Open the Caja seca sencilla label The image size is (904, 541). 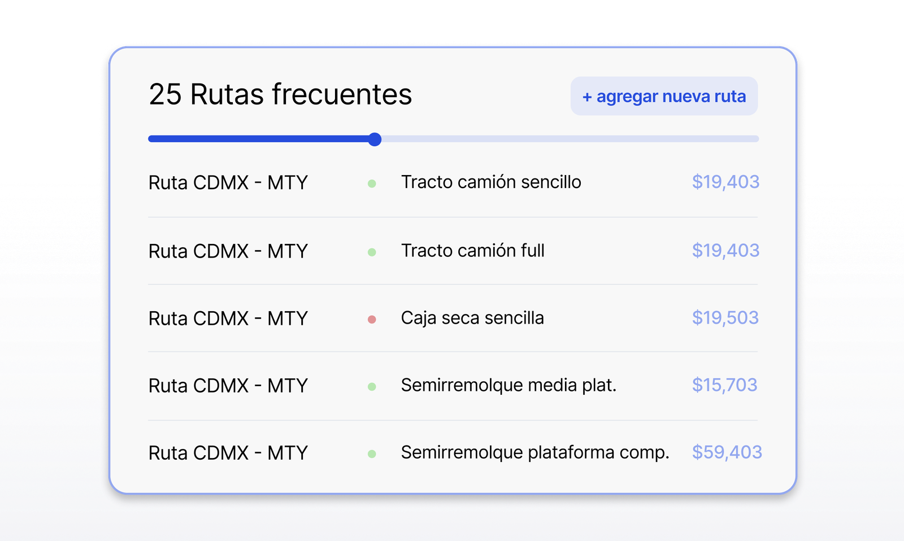[x=472, y=318]
